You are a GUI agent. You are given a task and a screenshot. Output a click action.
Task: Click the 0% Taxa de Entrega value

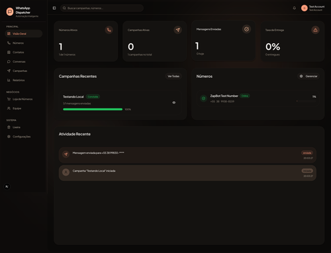273,47
